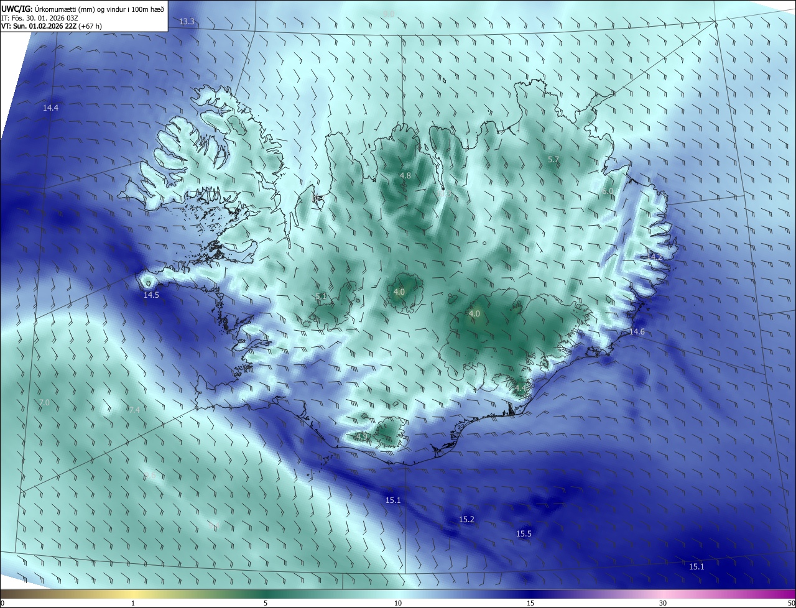
Task: Click the map title 'Úrkomumætti (mm) og vindur í 100m hæð'
Action: [99, 9]
